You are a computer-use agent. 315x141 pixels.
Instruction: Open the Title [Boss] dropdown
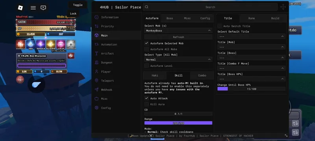pos(251,58)
